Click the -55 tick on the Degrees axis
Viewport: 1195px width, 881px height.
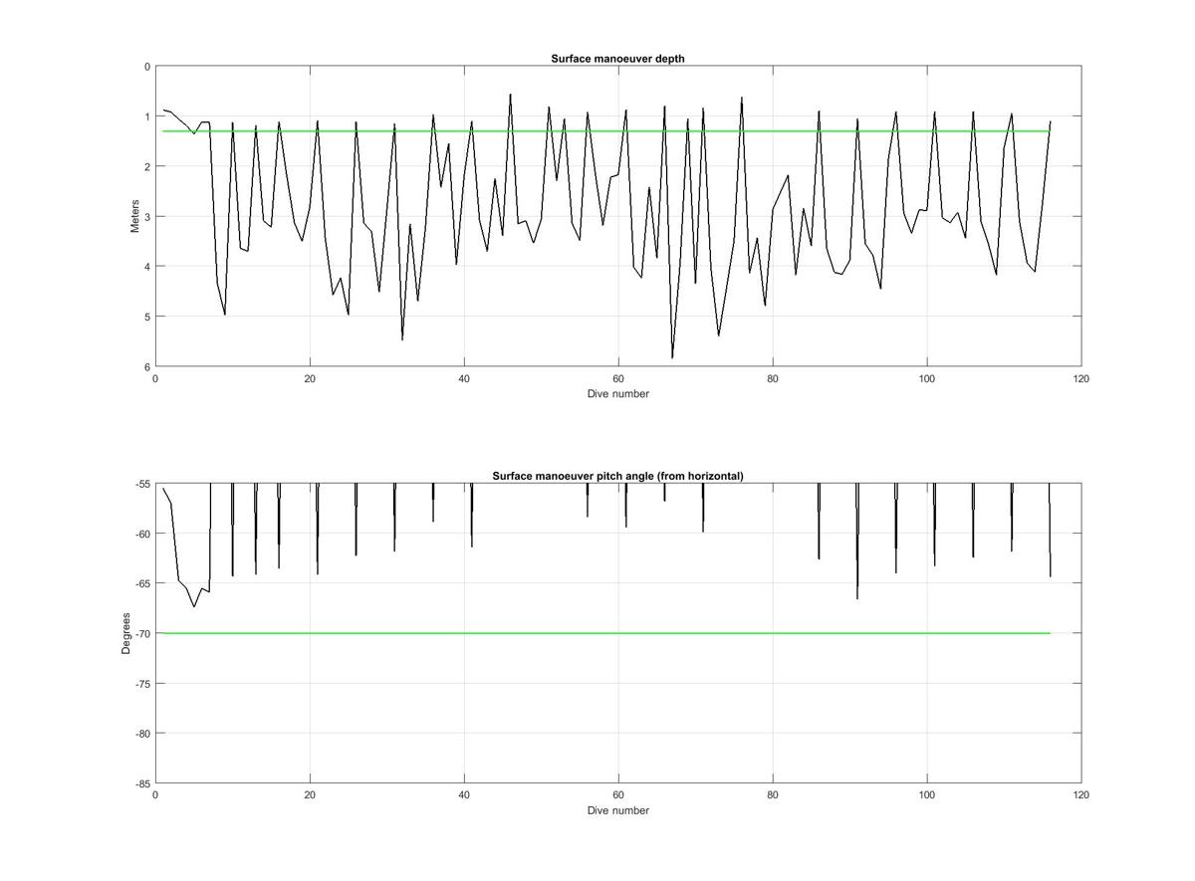[x=142, y=484]
